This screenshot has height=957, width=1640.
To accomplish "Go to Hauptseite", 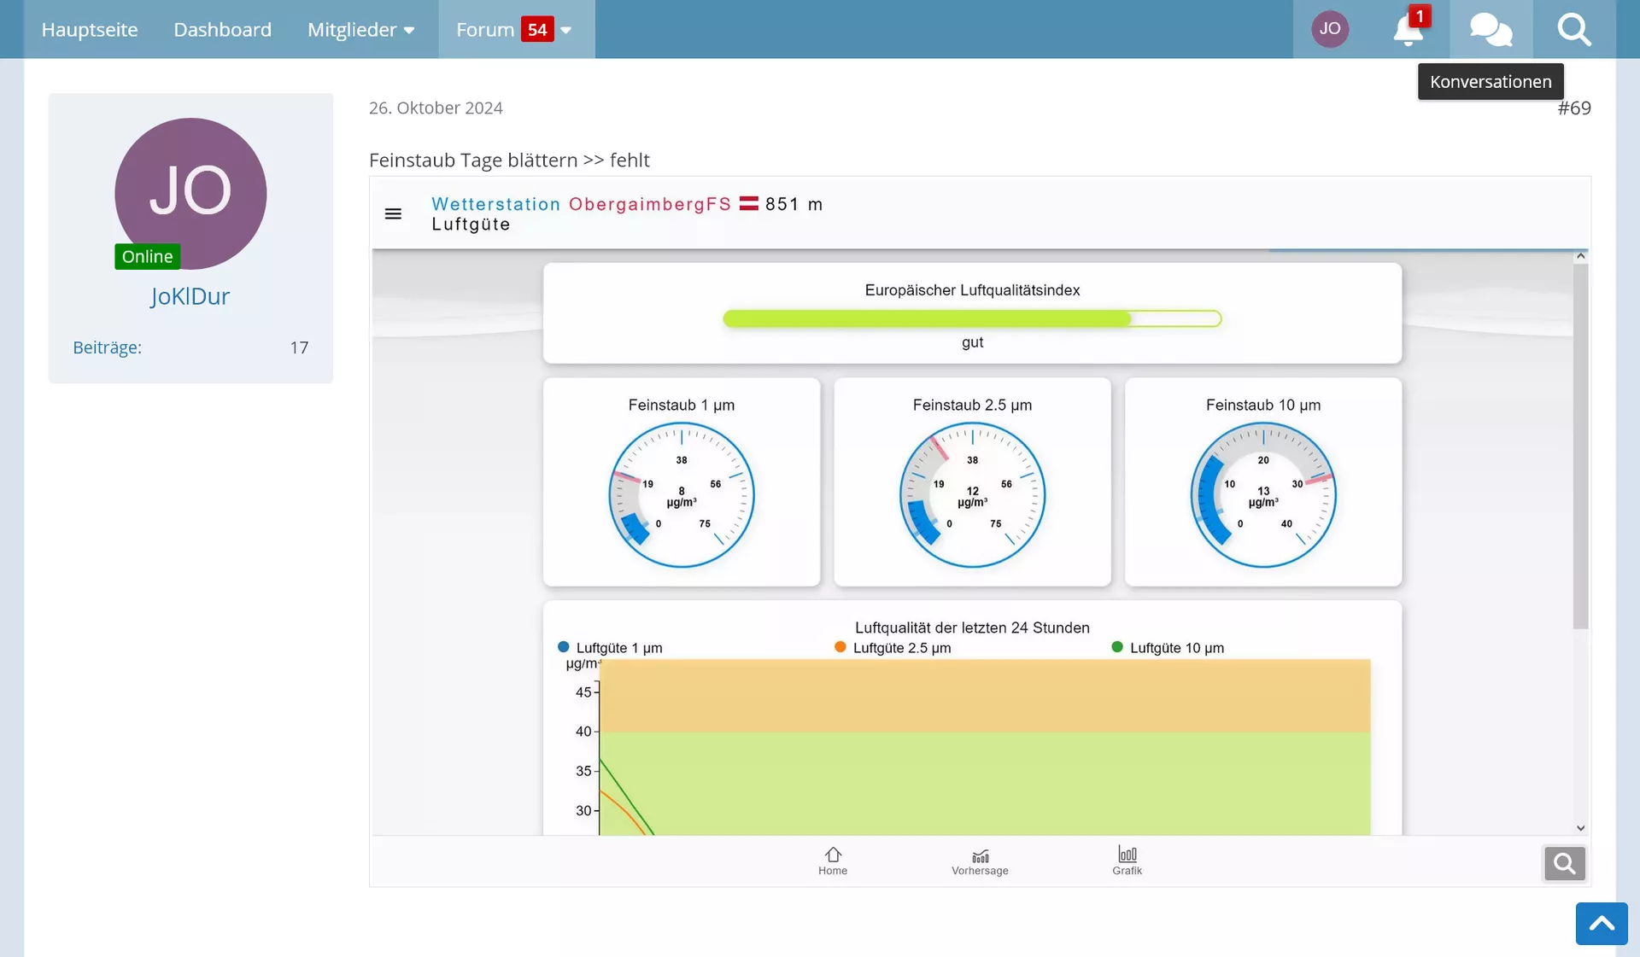I will [90, 30].
